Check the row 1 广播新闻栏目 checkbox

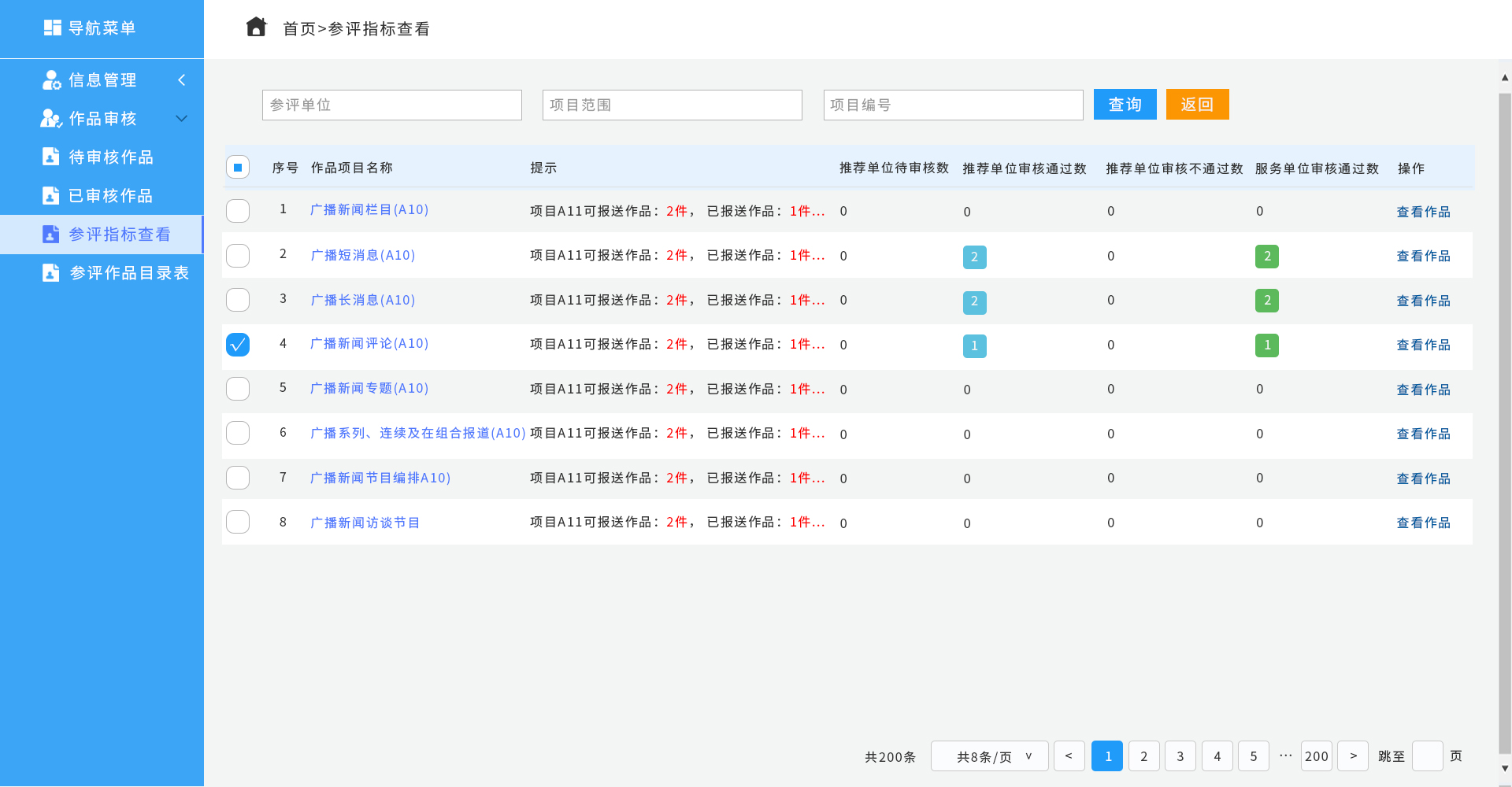tap(238, 211)
